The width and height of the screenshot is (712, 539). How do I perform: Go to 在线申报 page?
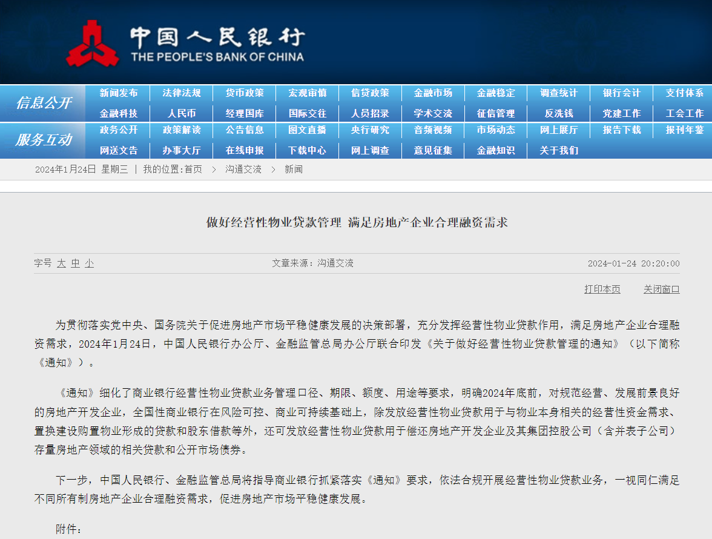pyautogui.click(x=245, y=150)
